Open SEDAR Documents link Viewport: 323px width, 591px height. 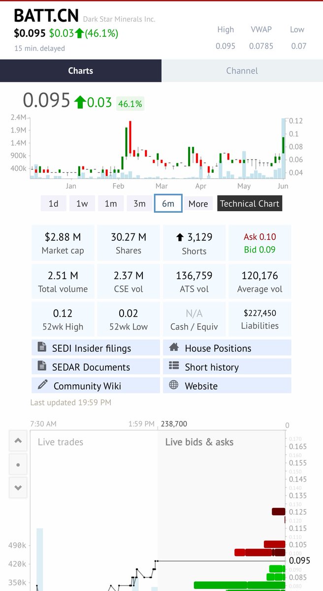[96, 366]
